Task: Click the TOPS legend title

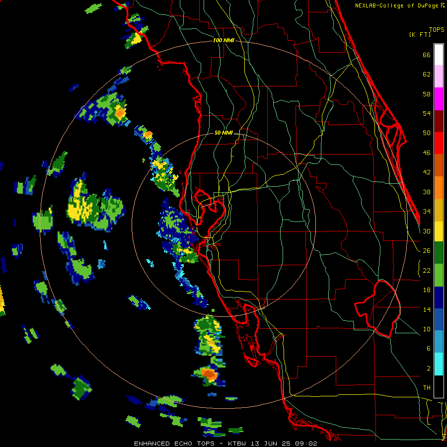Action: click(x=437, y=30)
